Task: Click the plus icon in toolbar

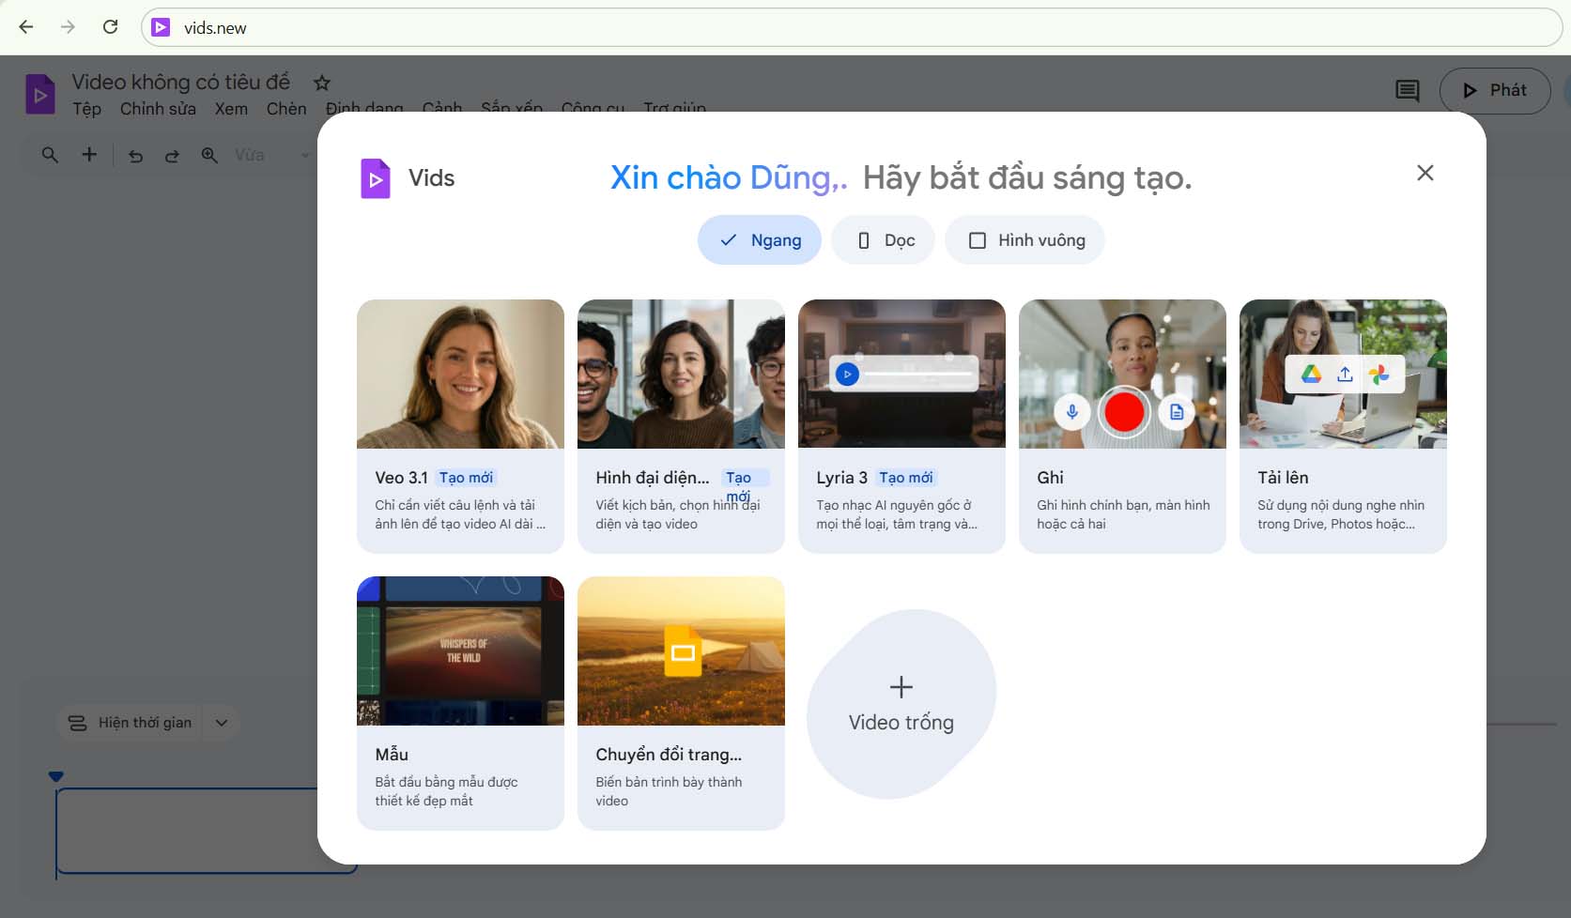Action: [x=89, y=155]
